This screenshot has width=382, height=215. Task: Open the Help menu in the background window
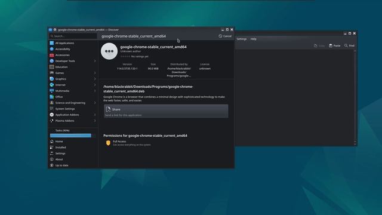(x=253, y=39)
